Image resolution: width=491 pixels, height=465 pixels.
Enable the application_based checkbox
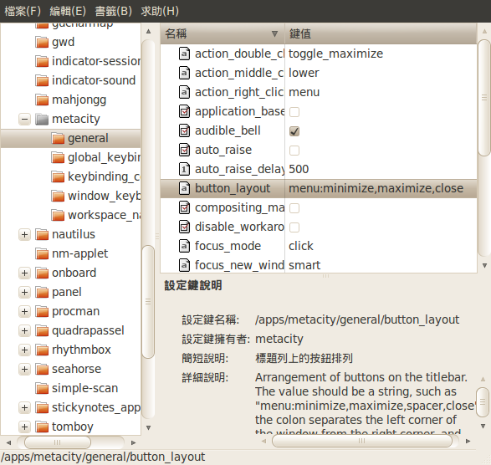[x=294, y=112]
